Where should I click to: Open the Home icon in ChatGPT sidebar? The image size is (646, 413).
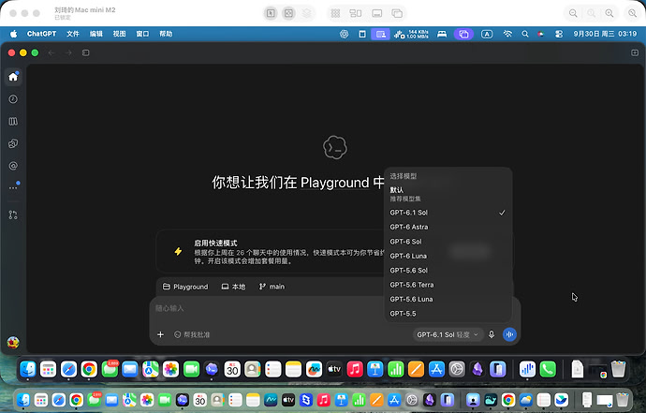click(13, 77)
